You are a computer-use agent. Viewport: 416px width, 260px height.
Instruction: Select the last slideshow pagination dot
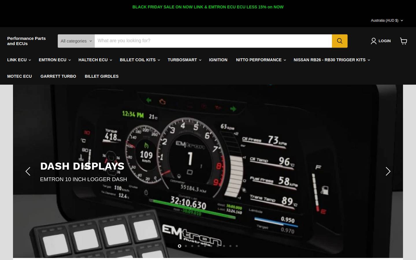(x=237, y=246)
